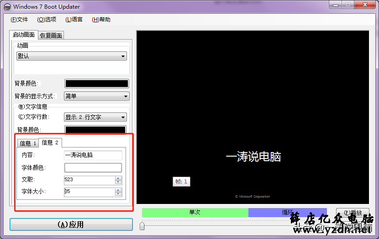Viewport: 379px width, 239px height.
Task: Click the (P)播放 play button
Action: coord(353,213)
